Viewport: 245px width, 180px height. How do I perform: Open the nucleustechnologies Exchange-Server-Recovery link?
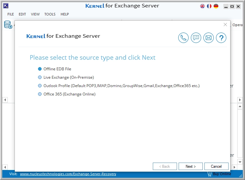68,174
